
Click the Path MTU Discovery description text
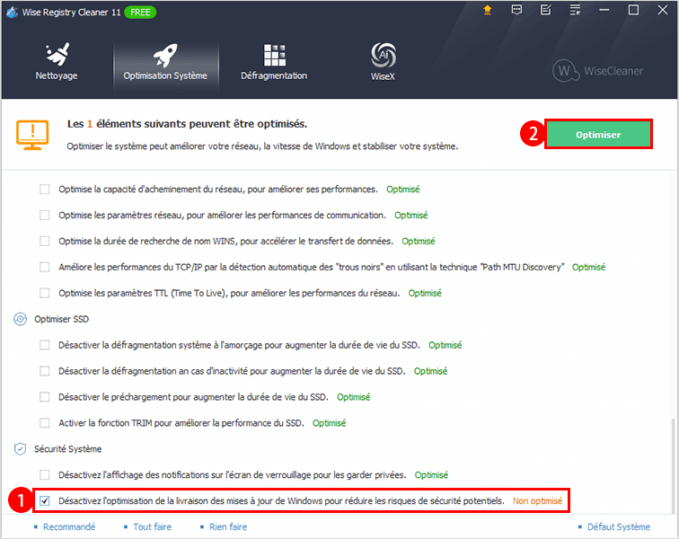[312, 268]
